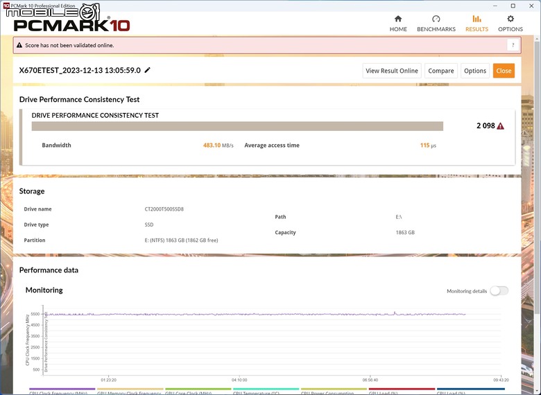The width and height of the screenshot is (541, 395).
Task: Close the result with orange Close button
Action: [x=504, y=71]
